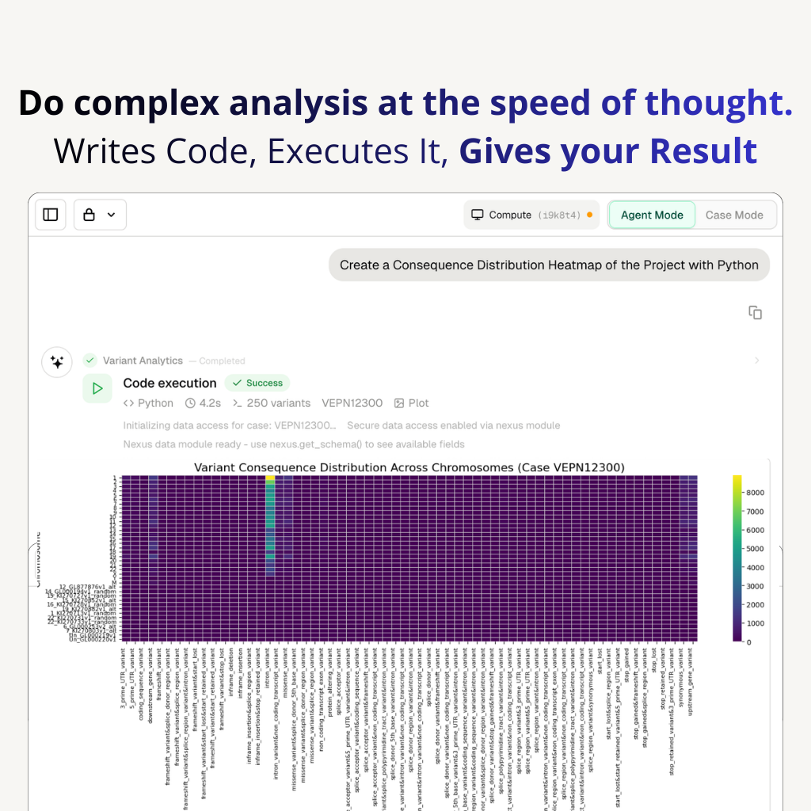The width and height of the screenshot is (811, 811).
Task: Click the lock icon in the toolbar
Action: click(x=90, y=215)
